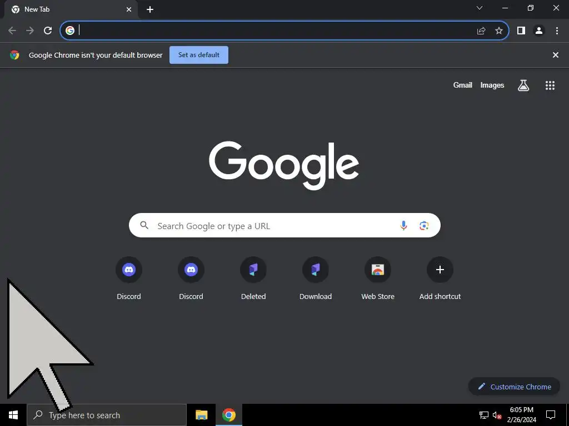Screen dimensions: 569x426
Task: Open the Web Store shortcut
Action: tap(378, 278)
